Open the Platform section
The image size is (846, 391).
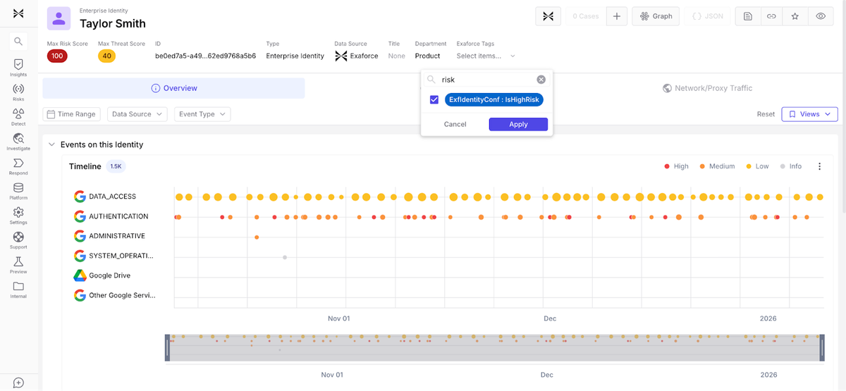tap(18, 190)
